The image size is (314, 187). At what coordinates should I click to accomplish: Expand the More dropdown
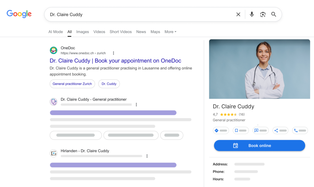coord(170,32)
